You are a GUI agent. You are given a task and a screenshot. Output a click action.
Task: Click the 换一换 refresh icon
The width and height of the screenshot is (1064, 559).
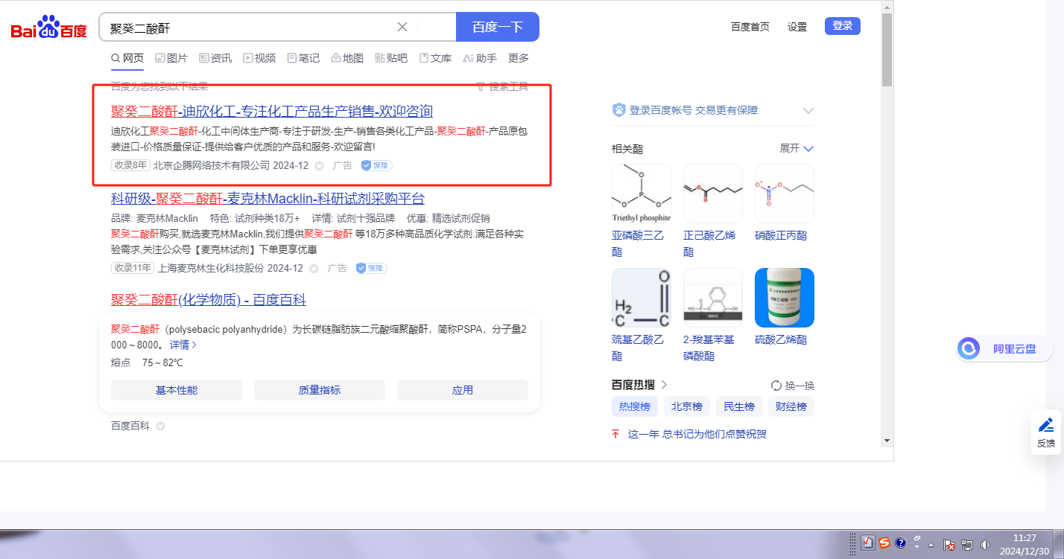pyautogui.click(x=776, y=386)
